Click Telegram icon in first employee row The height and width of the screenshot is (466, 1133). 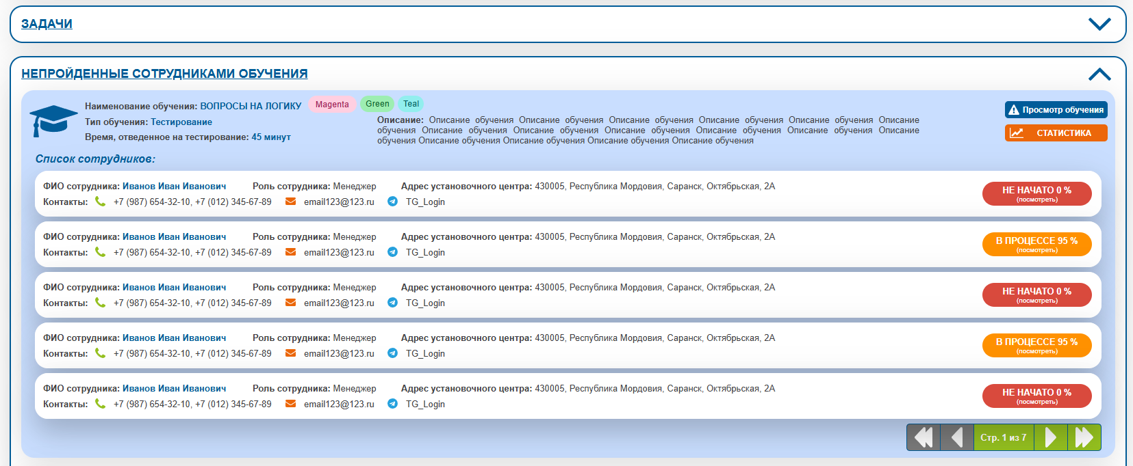click(392, 202)
